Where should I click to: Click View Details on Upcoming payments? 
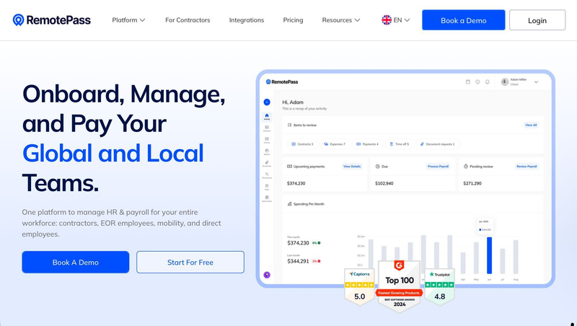tap(352, 167)
